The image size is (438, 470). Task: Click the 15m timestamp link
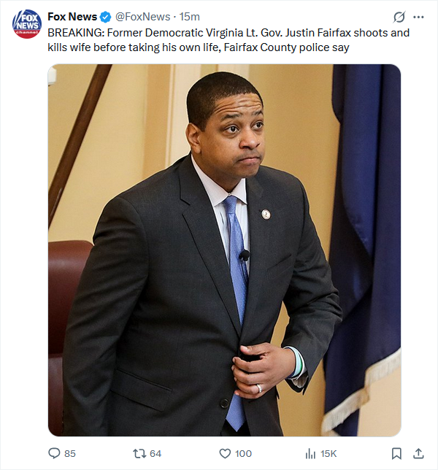[190, 17]
